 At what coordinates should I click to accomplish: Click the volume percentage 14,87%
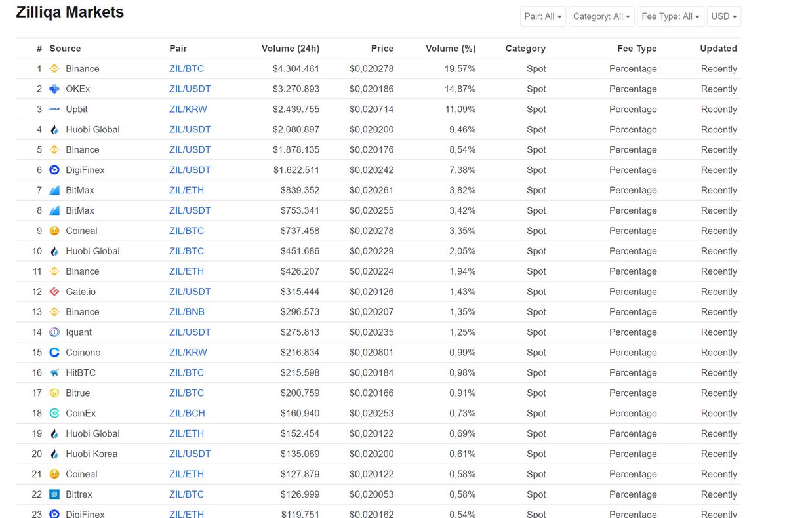coord(460,89)
